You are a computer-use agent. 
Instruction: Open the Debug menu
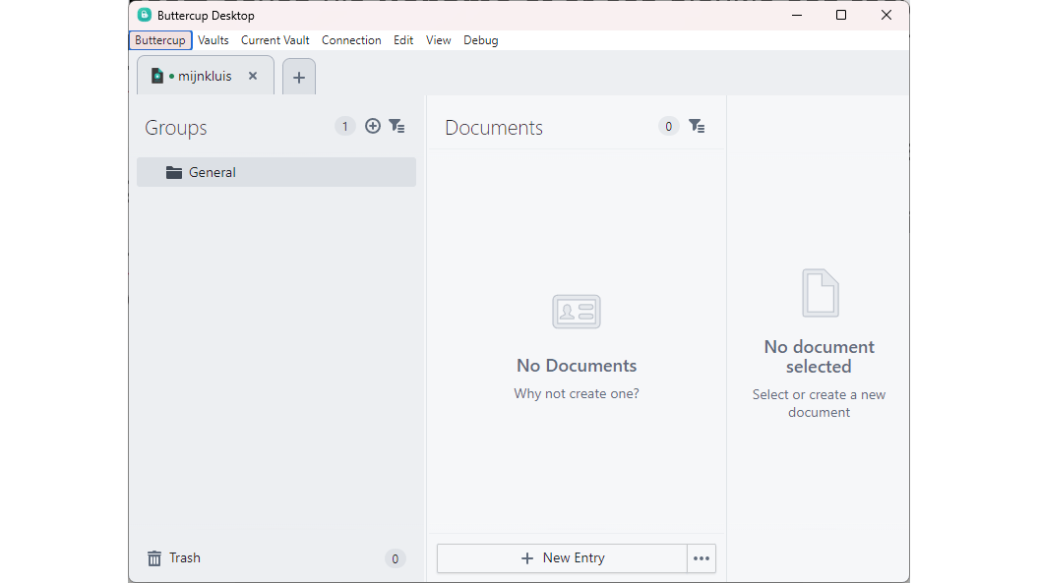tap(481, 40)
